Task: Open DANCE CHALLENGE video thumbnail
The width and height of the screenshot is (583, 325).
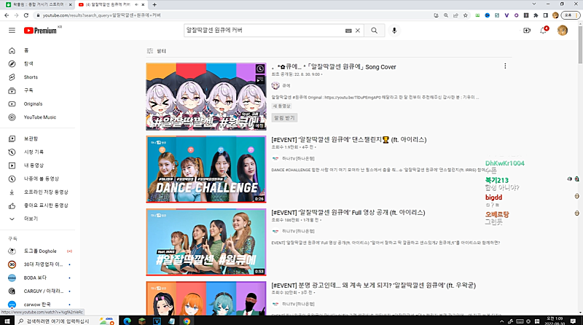Action: point(206,169)
